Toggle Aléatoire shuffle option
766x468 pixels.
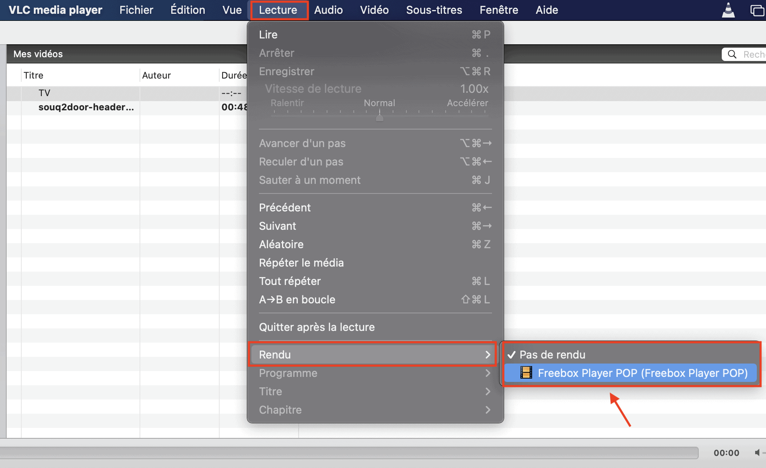375,244
